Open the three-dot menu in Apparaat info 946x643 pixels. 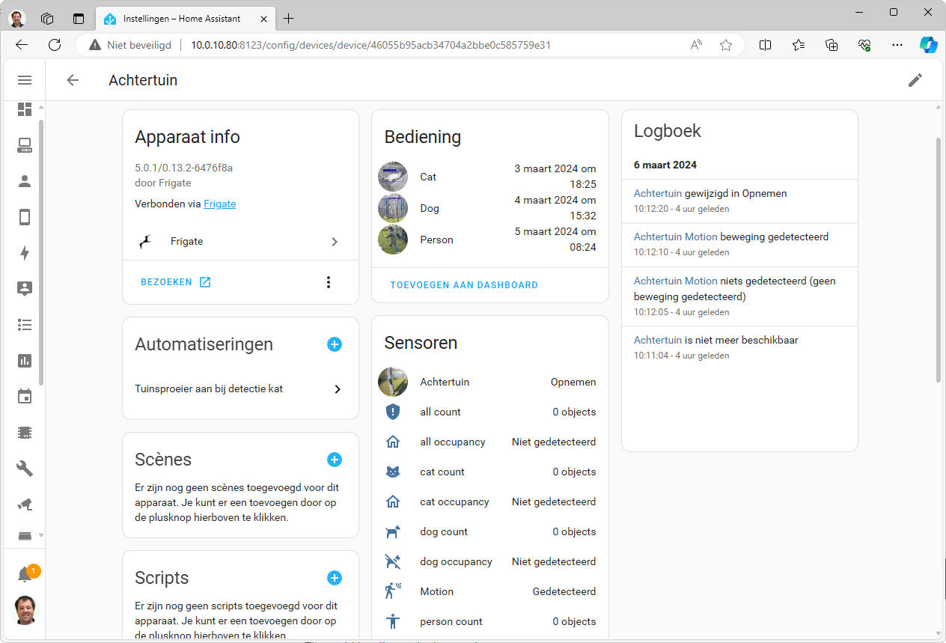(x=328, y=282)
